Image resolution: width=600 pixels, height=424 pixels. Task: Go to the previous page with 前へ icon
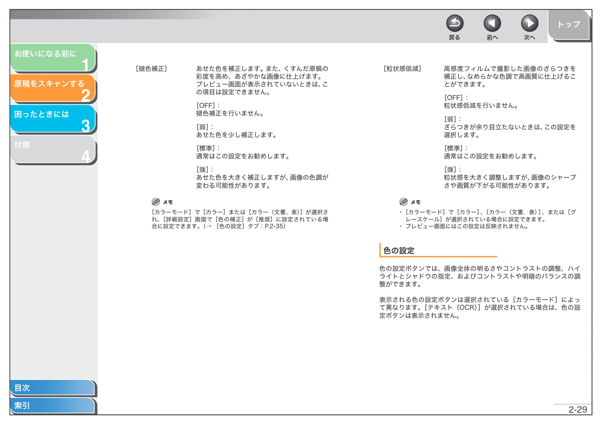pos(492,23)
